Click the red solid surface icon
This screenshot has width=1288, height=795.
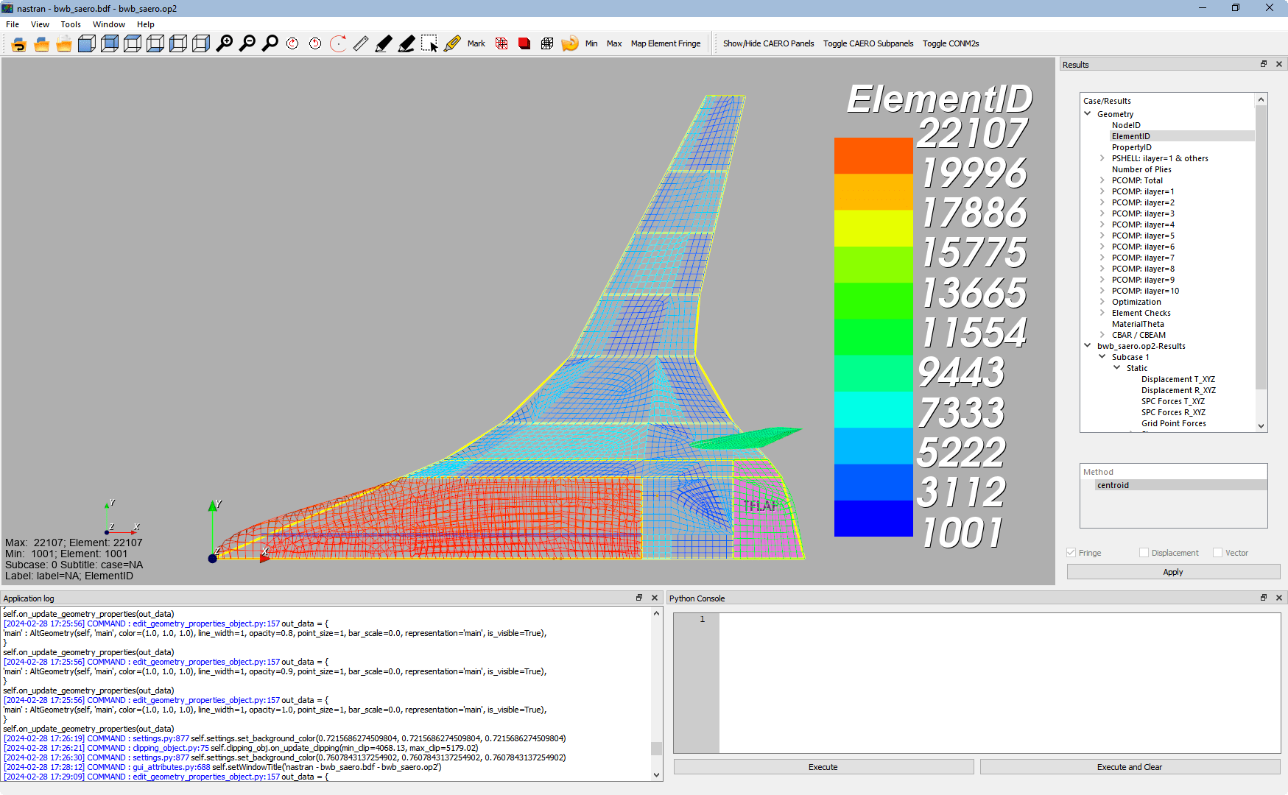(x=524, y=43)
